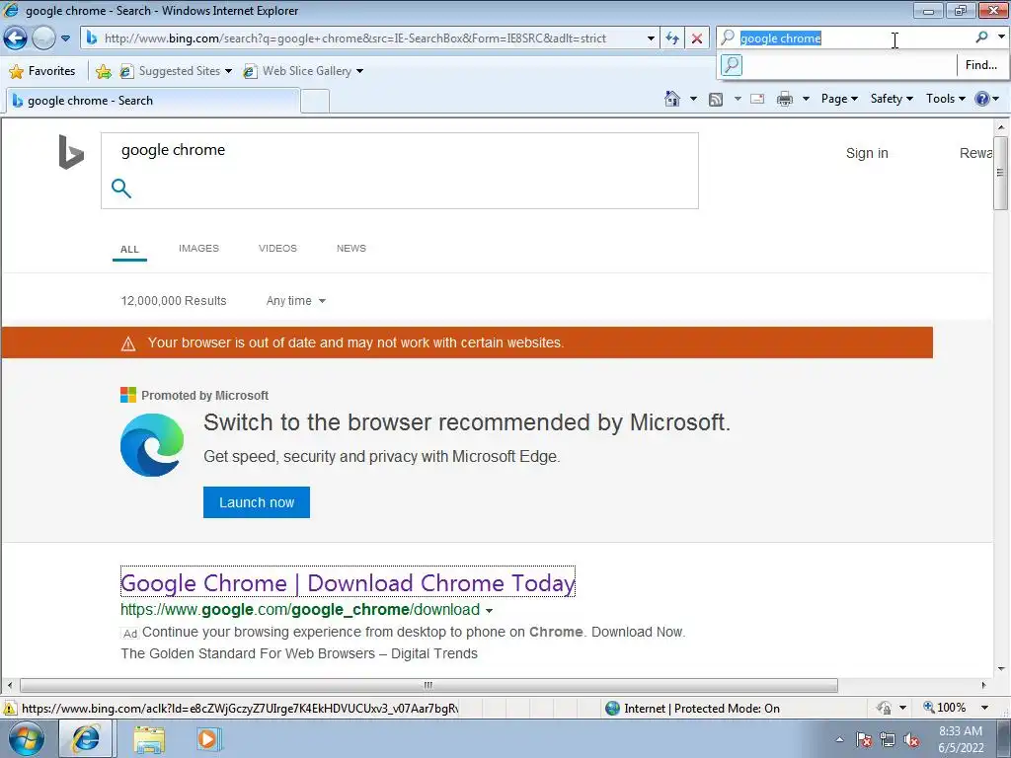The height and width of the screenshot is (758, 1011).
Task: Click the Read Mail icon
Action: coord(757,99)
